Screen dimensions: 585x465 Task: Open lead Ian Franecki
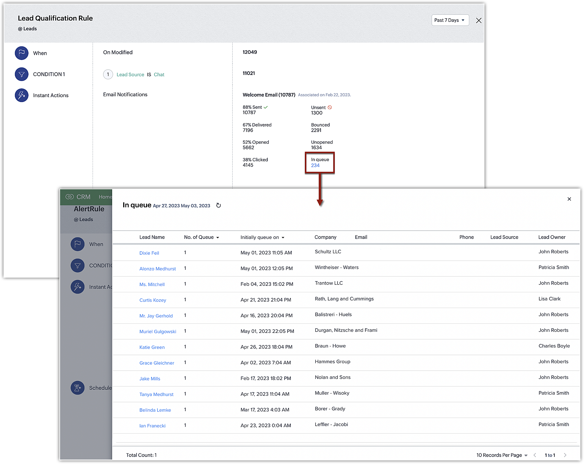pos(152,426)
